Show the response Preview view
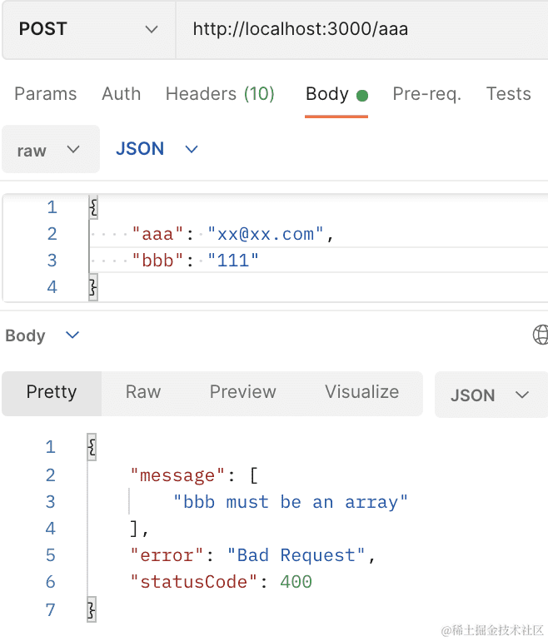 pyautogui.click(x=242, y=392)
